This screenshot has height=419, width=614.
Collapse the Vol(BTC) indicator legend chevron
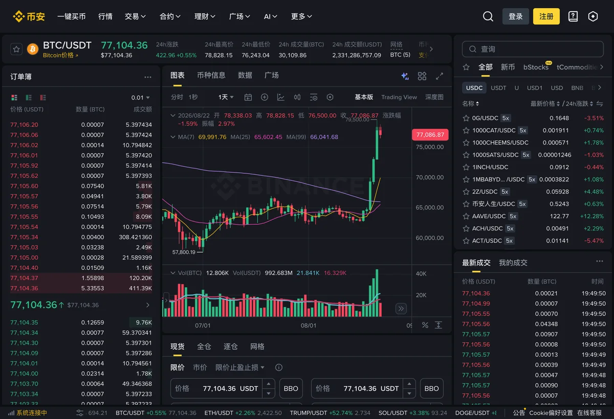[172, 273]
